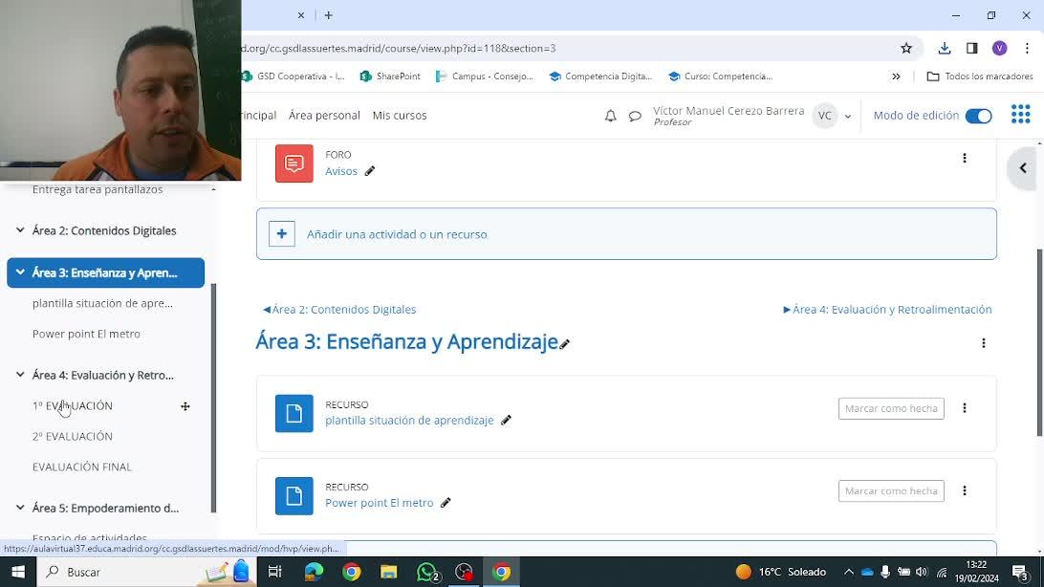1044x587 pixels.
Task: Add an activity or resource
Action: click(x=626, y=234)
